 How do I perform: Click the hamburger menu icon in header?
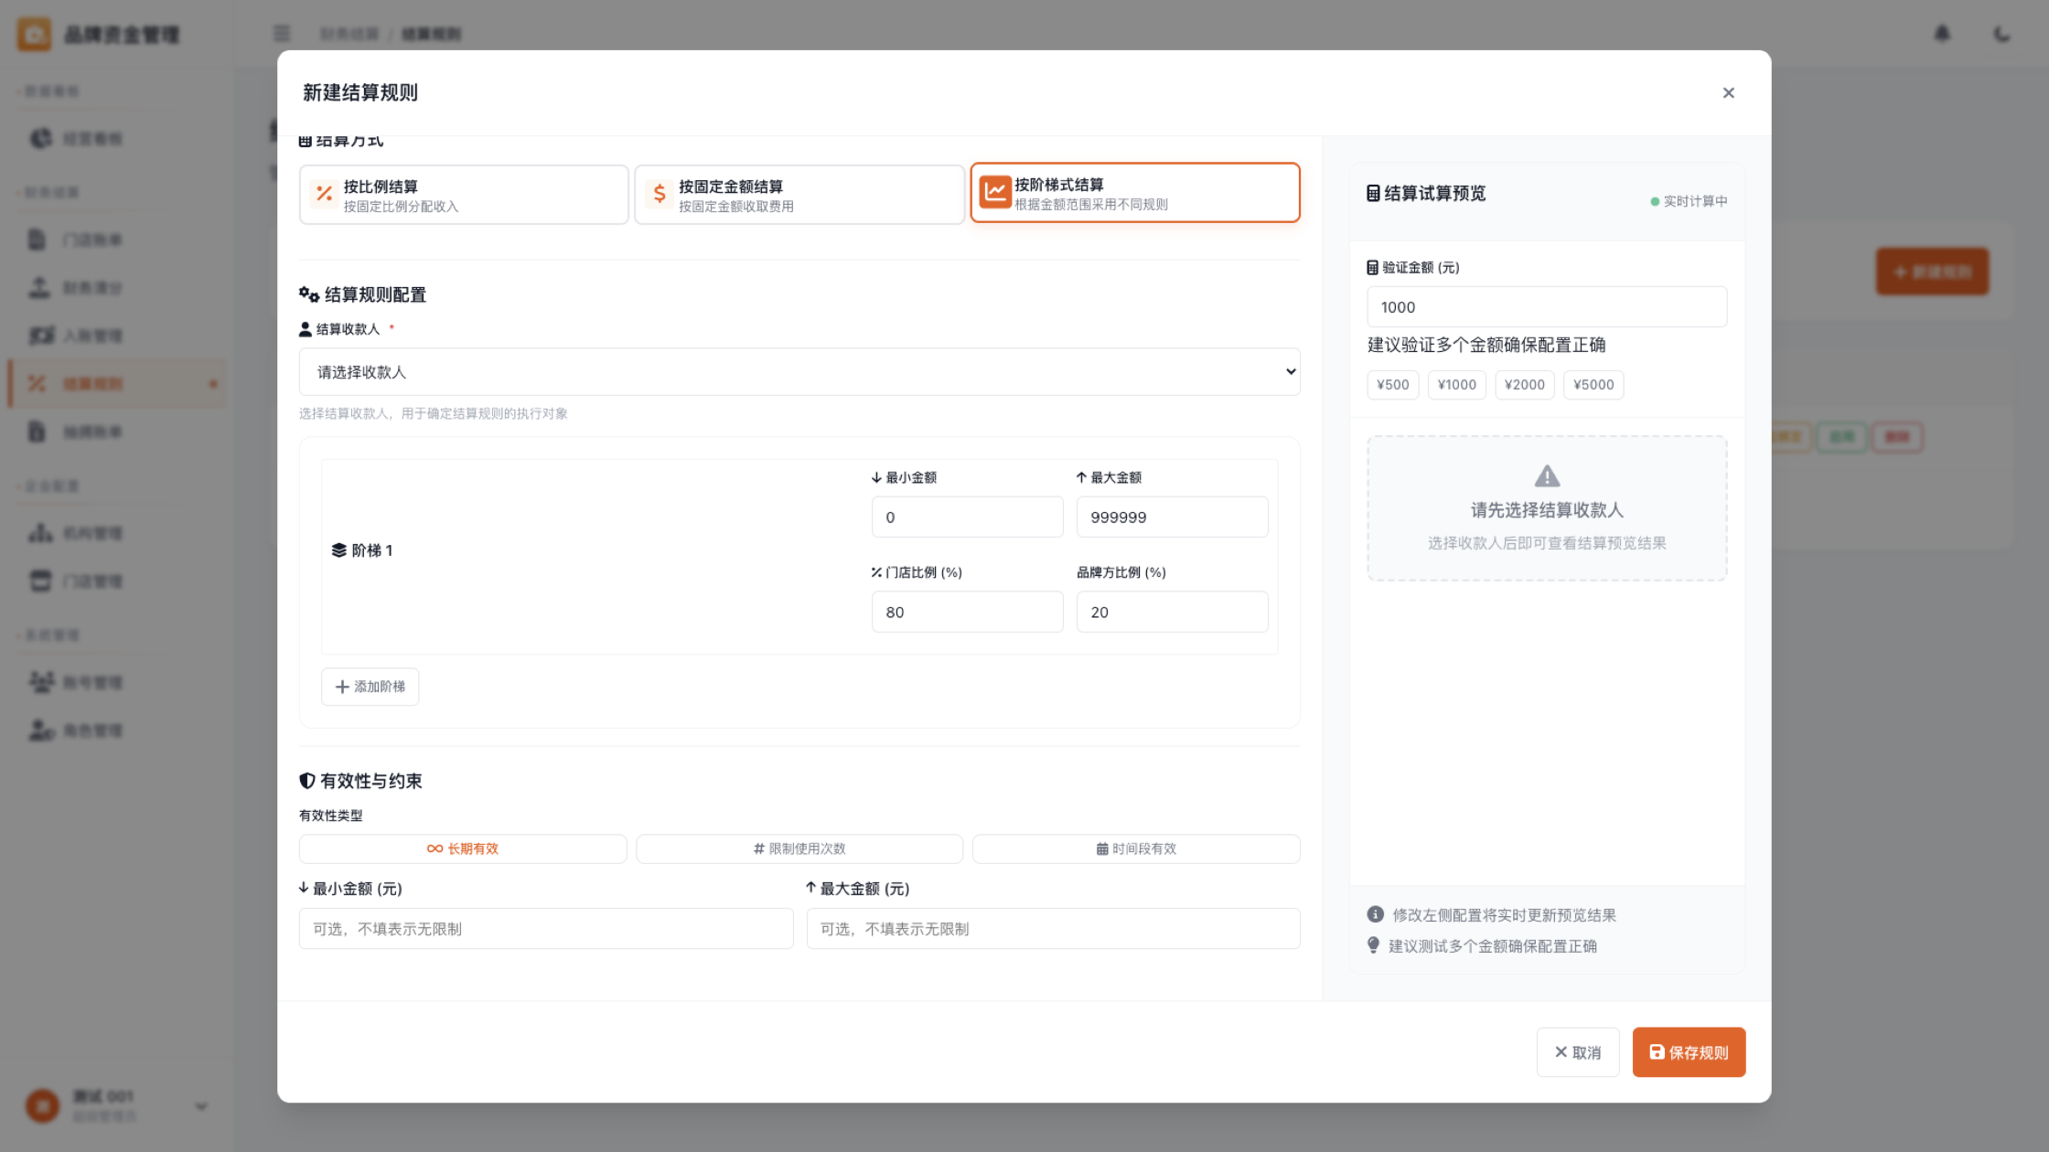pos(282,34)
